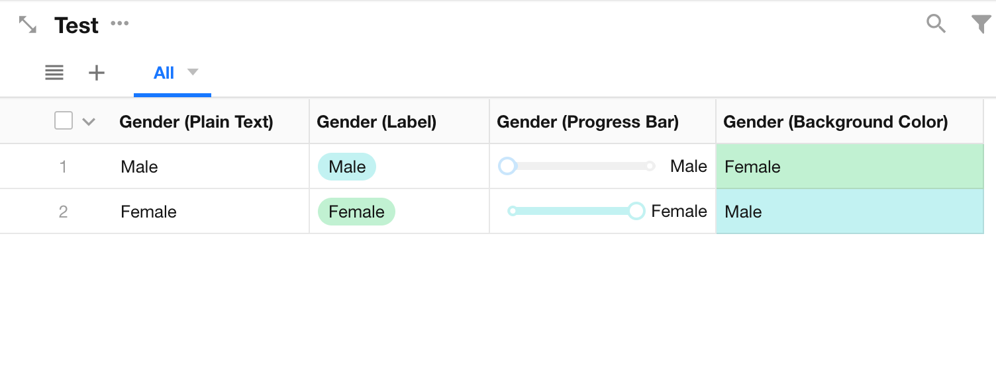Click the Male progress bar handle
Image resolution: width=996 pixels, height=365 pixels.
click(507, 166)
